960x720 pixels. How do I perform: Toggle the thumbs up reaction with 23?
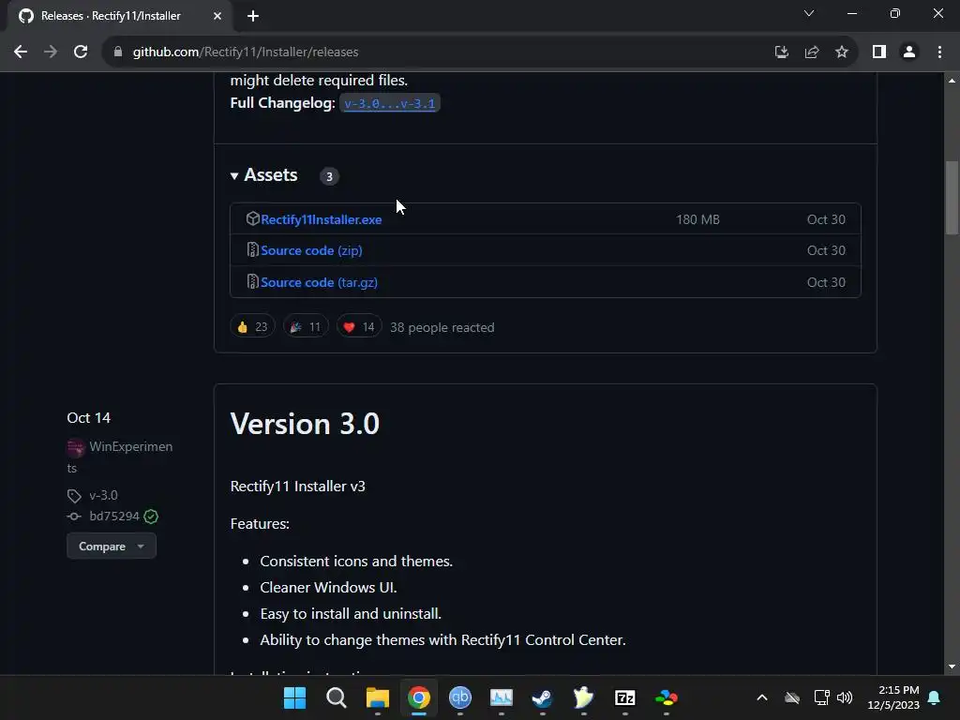coord(252,326)
